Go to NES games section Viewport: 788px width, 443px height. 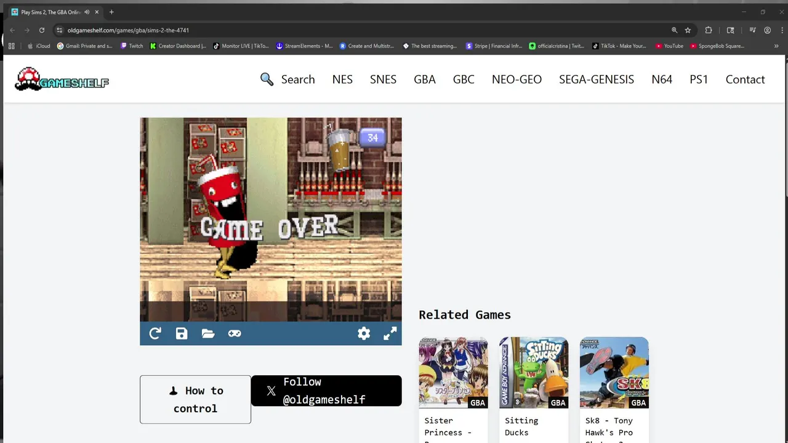[342, 79]
